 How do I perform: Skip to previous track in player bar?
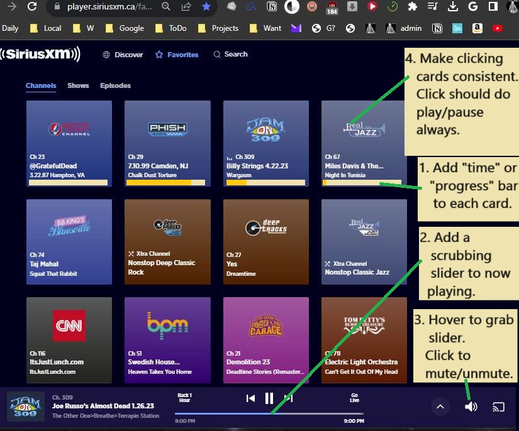250,398
